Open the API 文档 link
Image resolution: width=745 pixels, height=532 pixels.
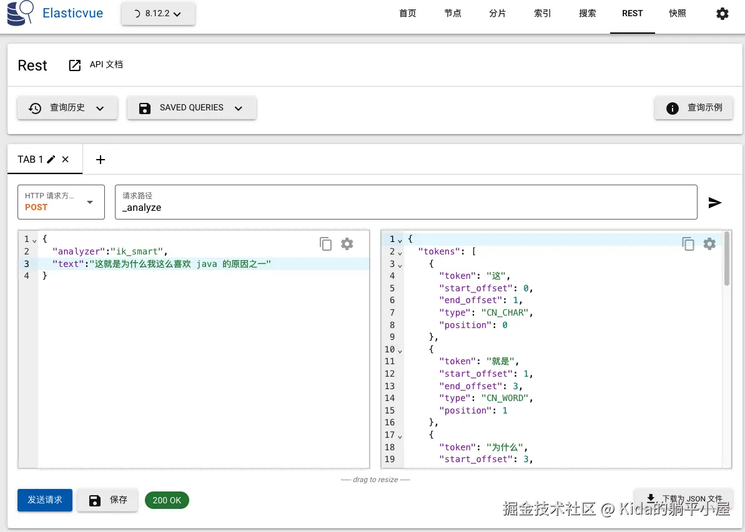click(x=106, y=64)
